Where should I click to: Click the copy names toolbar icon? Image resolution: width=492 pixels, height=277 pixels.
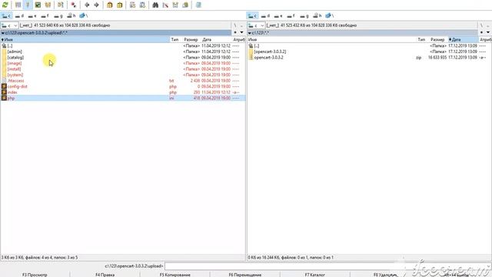point(185,5)
